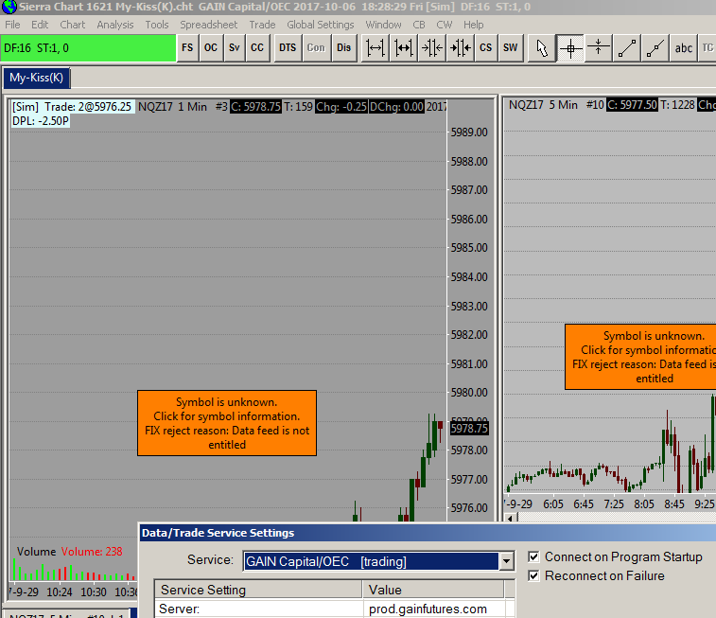Open the Window menu
This screenshot has width=716, height=618.
pos(384,25)
